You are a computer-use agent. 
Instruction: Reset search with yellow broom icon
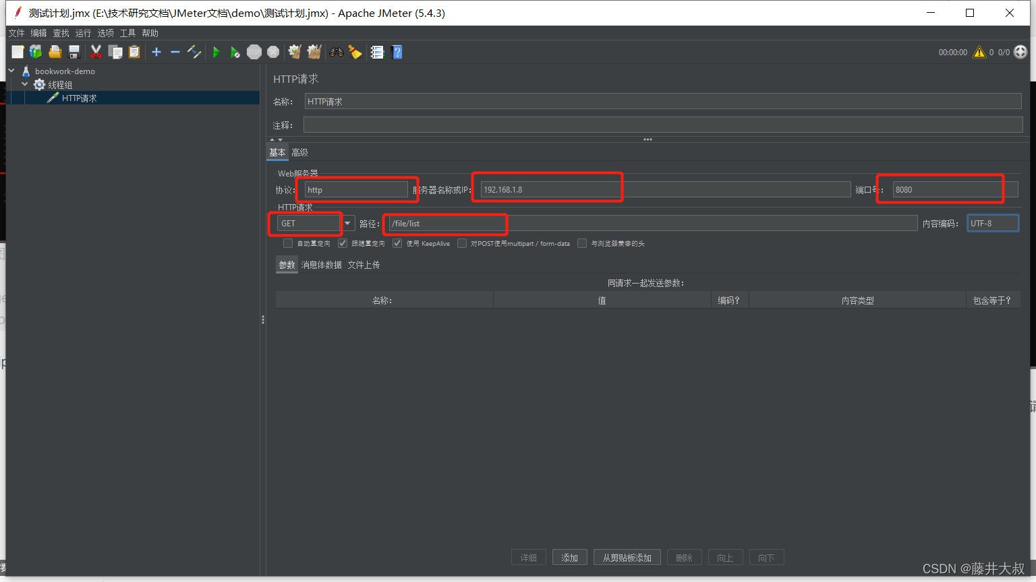pos(355,52)
